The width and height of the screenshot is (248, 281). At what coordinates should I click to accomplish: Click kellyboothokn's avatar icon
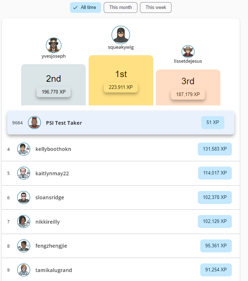[24, 149]
